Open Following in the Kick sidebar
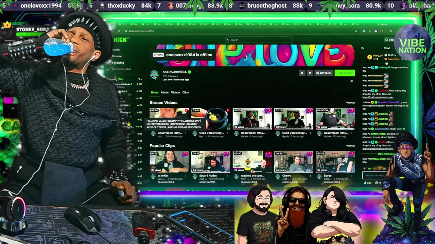 [x=118, y=63]
